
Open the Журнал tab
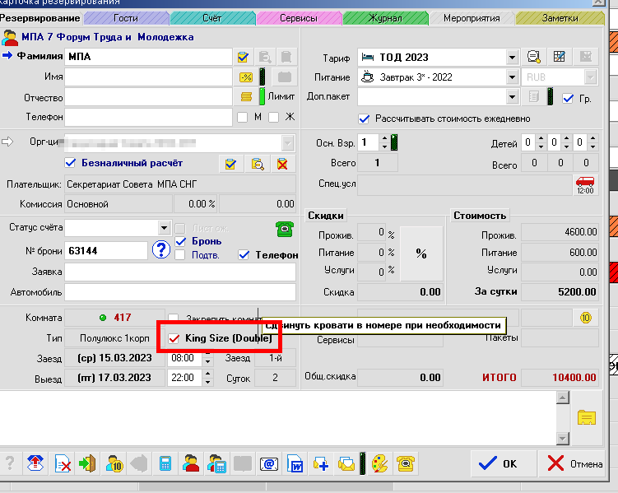click(383, 17)
